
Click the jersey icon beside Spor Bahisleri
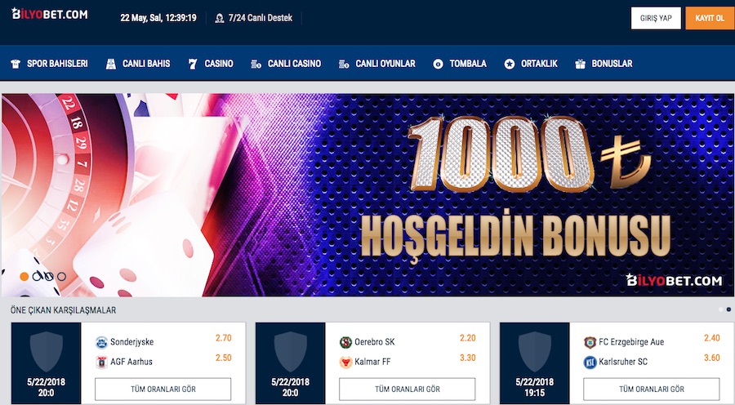point(16,65)
